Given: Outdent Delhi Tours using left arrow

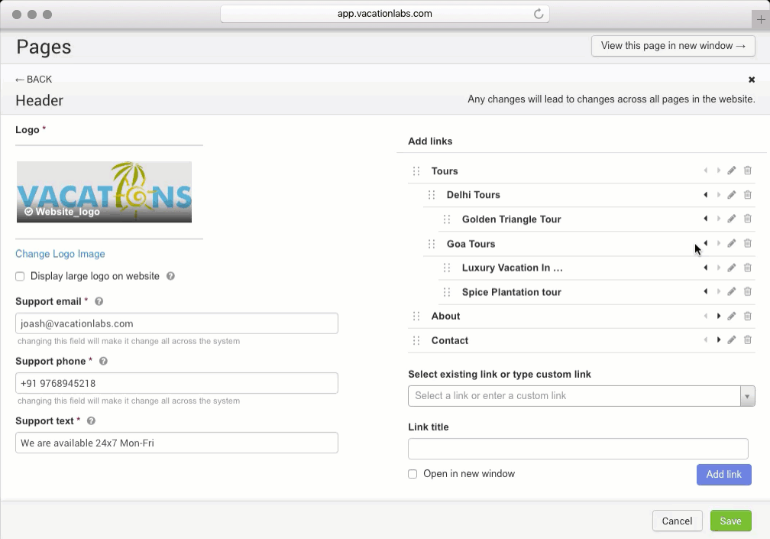Looking at the screenshot, I should click(706, 194).
